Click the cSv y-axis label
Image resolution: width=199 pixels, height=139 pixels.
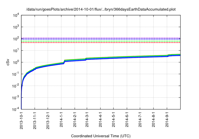[8, 62]
